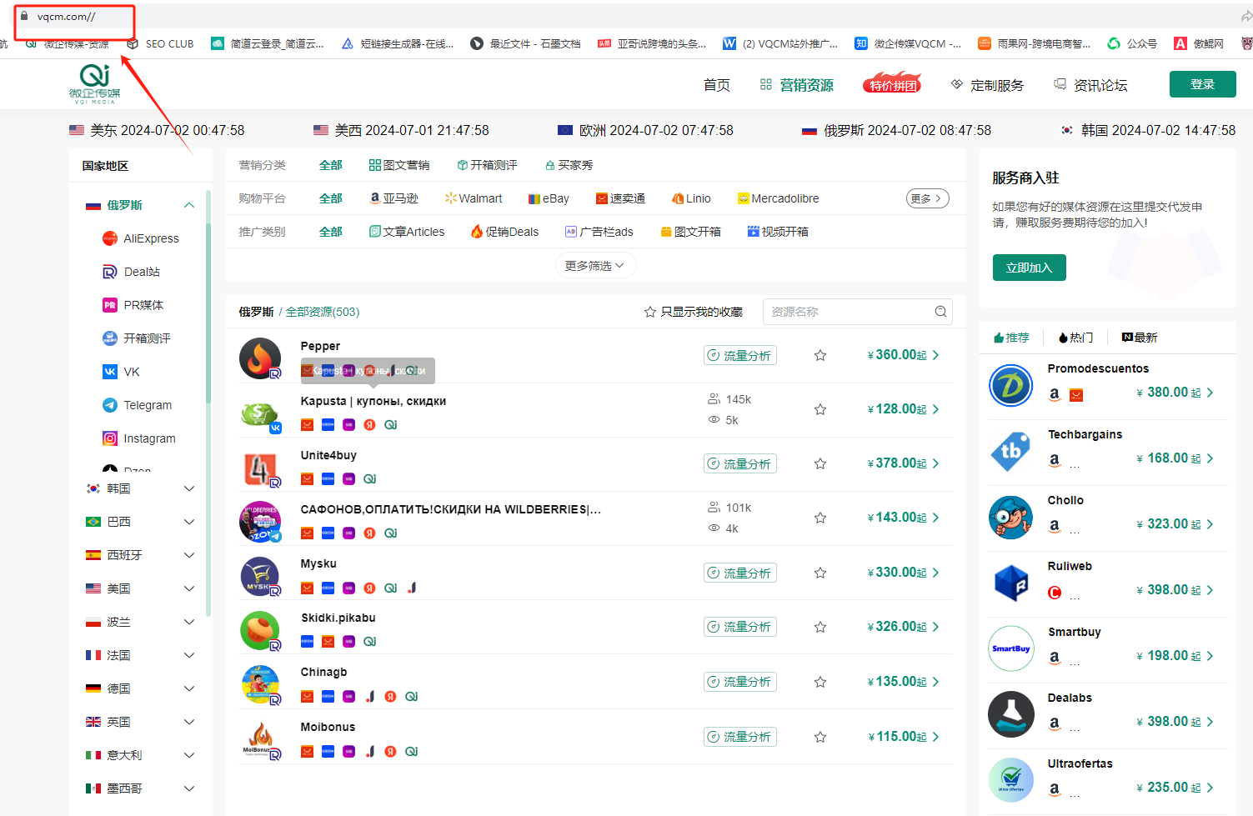Open the AliExpress icon in the sidebar
Viewport: 1253px width, 816px height.
click(110, 238)
